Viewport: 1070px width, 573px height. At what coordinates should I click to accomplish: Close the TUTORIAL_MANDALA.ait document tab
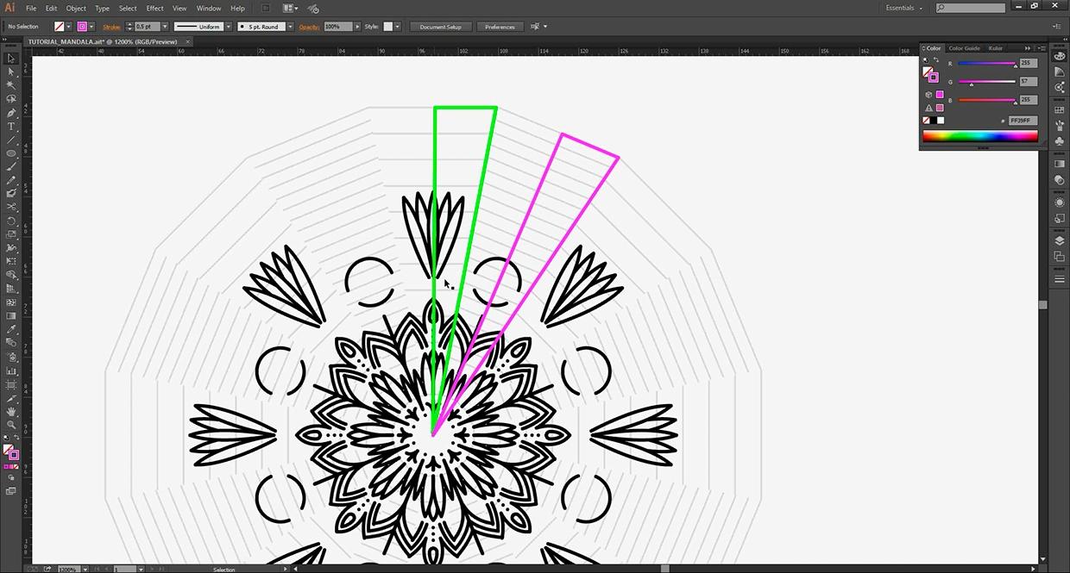[x=188, y=41]
